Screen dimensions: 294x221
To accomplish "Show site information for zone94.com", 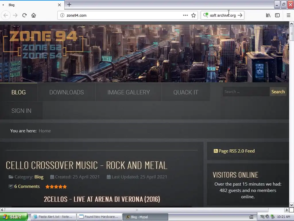I will click(x=62, y=15).
